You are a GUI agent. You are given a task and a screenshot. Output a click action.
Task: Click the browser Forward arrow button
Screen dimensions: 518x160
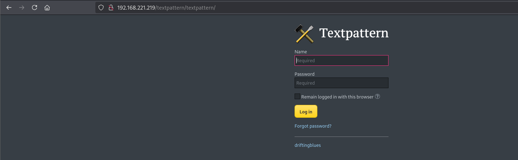pyautogui.click(x=22, y=7)
